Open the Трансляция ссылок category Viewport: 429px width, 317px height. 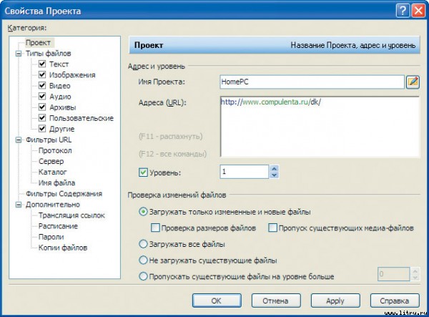point(71,215)
